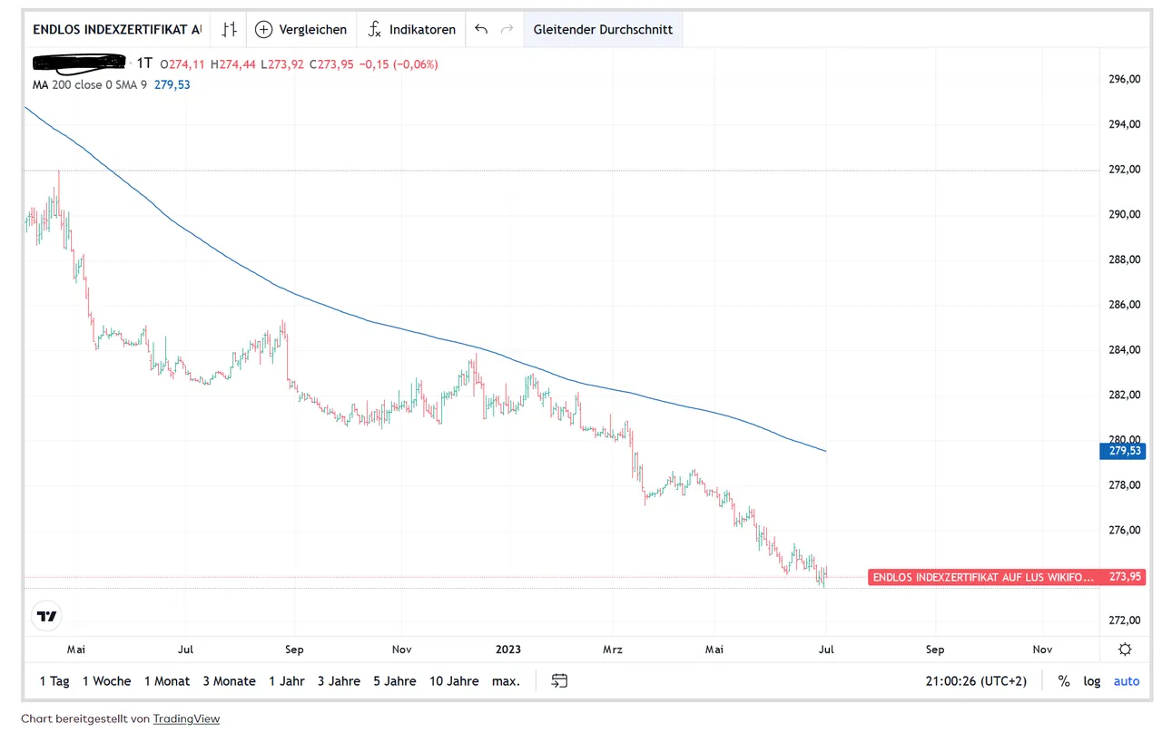Click the symbol search ENDLOS INDEXZERTIFIKAT field

(x=117, y=29)
